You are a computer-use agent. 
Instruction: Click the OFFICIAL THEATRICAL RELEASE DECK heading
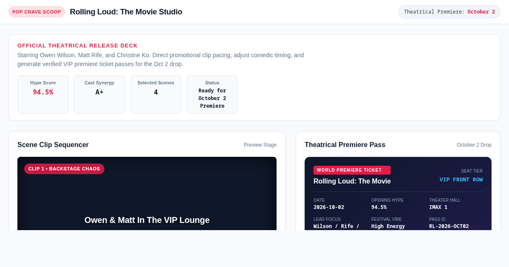pyautogui.click(x=78, y=45)
